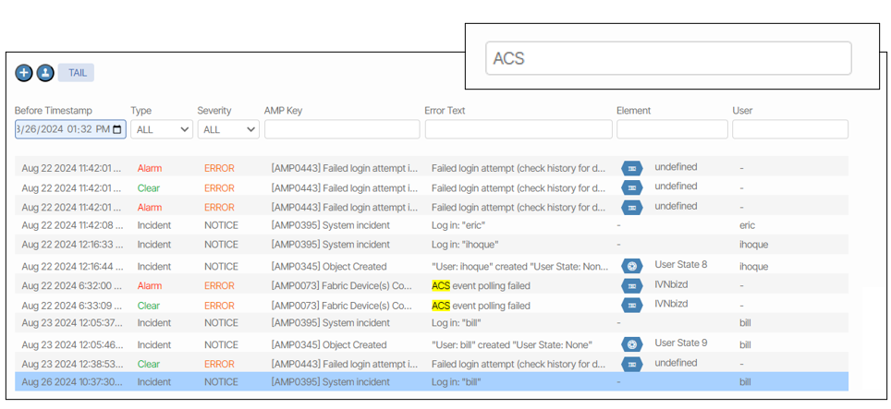
Task: Expand the Severity filter dropdown
Action: tap(227, 130)
